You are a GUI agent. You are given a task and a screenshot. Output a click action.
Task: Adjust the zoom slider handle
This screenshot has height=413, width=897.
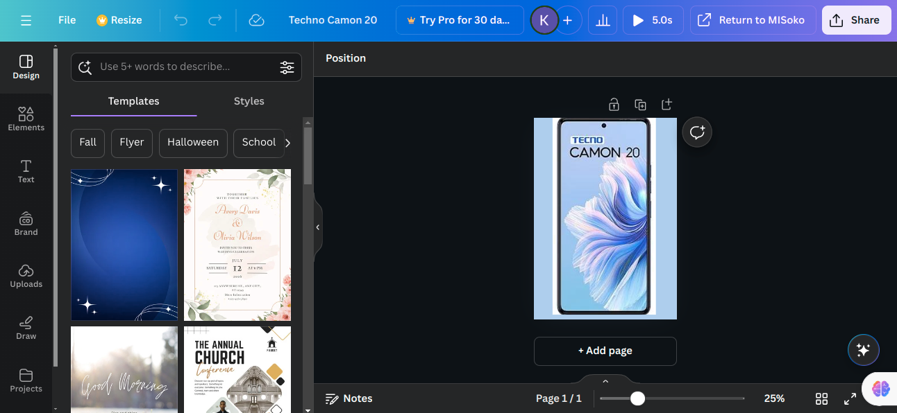[637, 398]
